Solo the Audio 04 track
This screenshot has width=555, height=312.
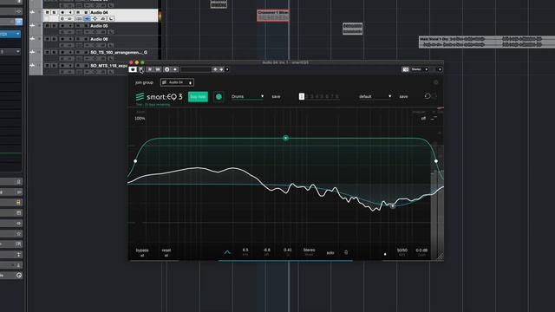click(x=54, y=12)
